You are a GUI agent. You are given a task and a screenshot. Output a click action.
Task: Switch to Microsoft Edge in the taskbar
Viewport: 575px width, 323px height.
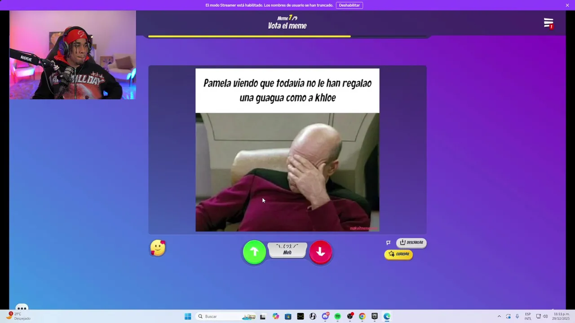pos(387,316)
